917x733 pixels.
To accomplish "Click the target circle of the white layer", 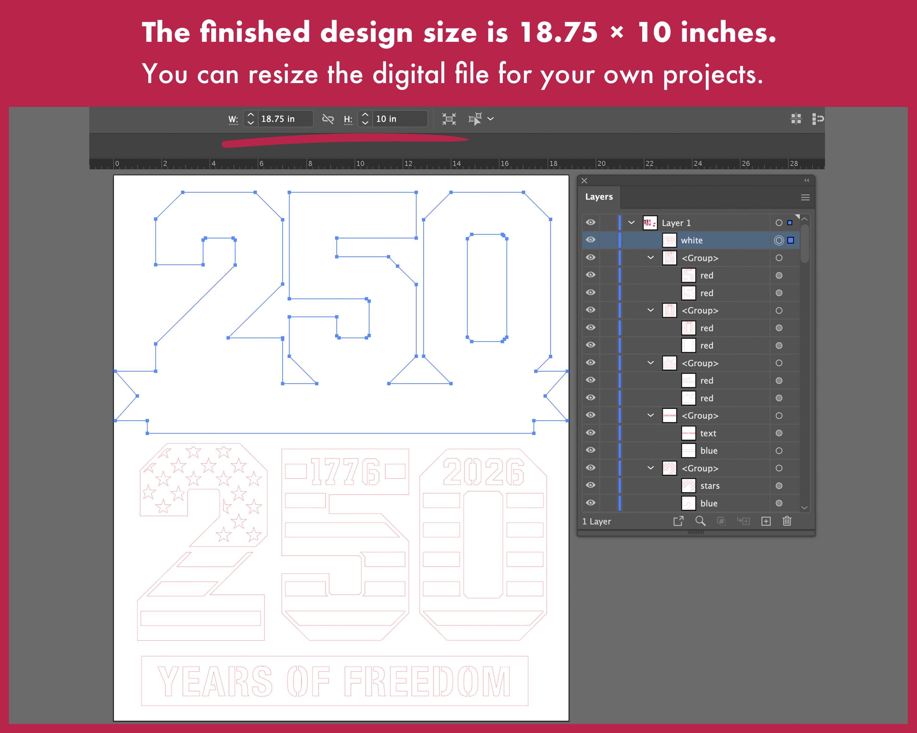I will coord(779,240).
